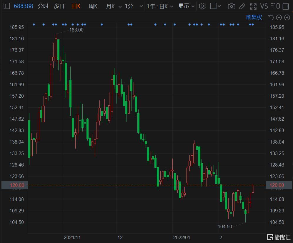The width and height of the screenshot is (293, 243).
Task: Click diamond marker just right of 2022/01 gridline
Action: pyautogui.click(x=175, y=24)
